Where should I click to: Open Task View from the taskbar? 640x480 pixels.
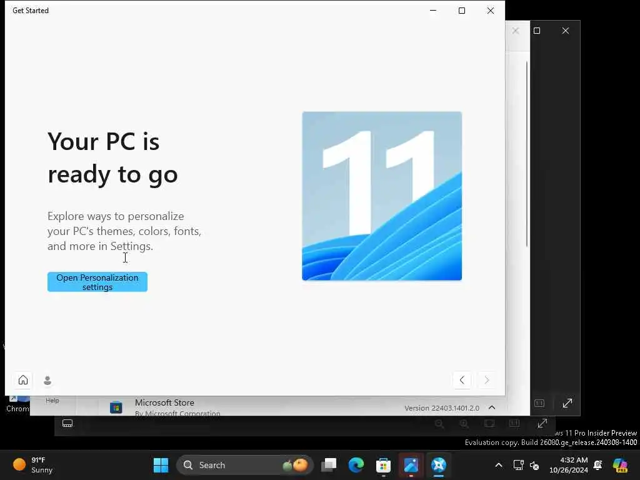[329, 465]
